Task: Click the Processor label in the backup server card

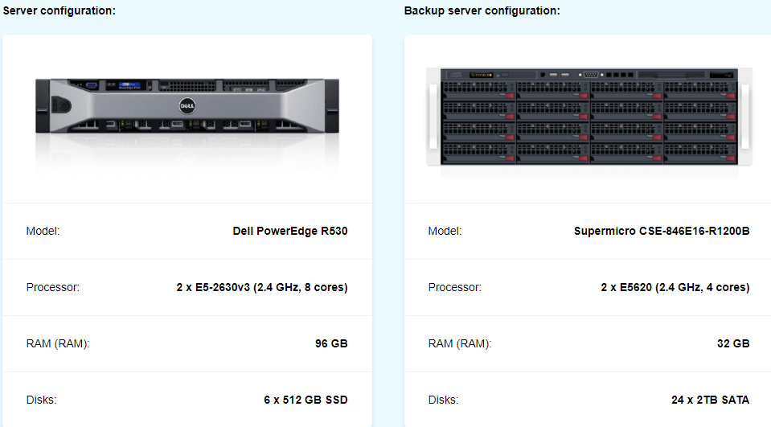Action: pos(455,287)
